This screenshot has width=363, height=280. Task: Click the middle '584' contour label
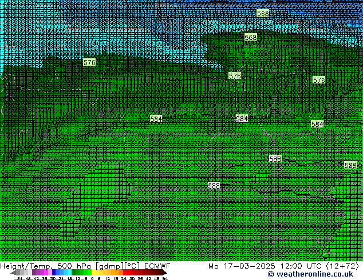[x=242, y=118]
